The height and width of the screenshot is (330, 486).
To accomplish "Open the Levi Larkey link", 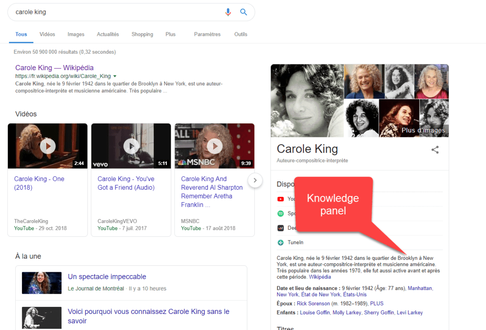I will click(410, 313).
